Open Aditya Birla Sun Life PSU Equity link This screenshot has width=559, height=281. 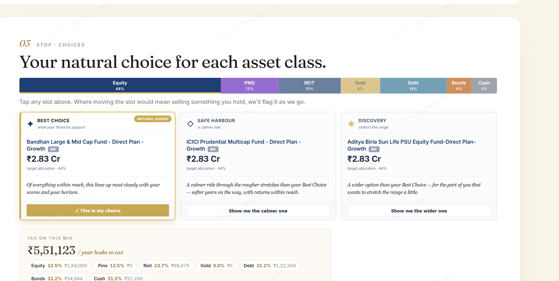pyautogui.click(x=412, y=145)
